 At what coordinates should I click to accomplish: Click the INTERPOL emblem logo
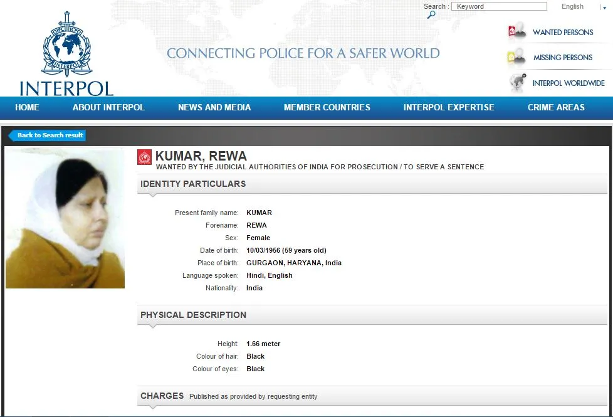(67, 44)
